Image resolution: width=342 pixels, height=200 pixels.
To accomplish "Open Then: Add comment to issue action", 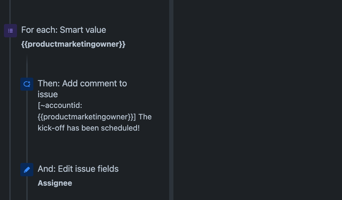I will point(82,84).
